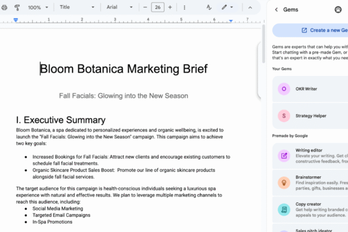
Task: Open the zoom level dropdown
Action: pyautogui.click(x=39, y=8)
